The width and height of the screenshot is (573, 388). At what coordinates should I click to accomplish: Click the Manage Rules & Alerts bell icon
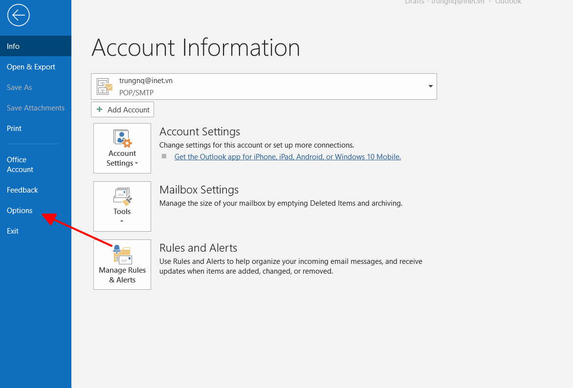pyautogui.click(x=122, y=254)
